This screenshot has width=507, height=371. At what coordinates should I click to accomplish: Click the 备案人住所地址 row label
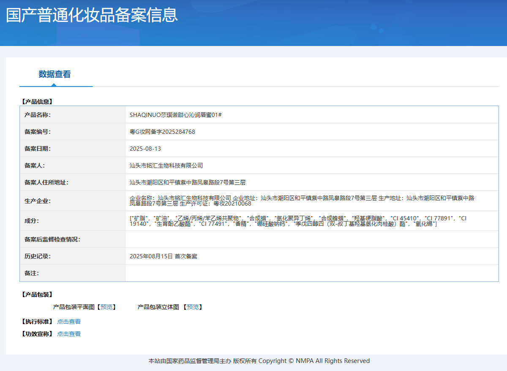pyautogui.click(x=46, y=182)
